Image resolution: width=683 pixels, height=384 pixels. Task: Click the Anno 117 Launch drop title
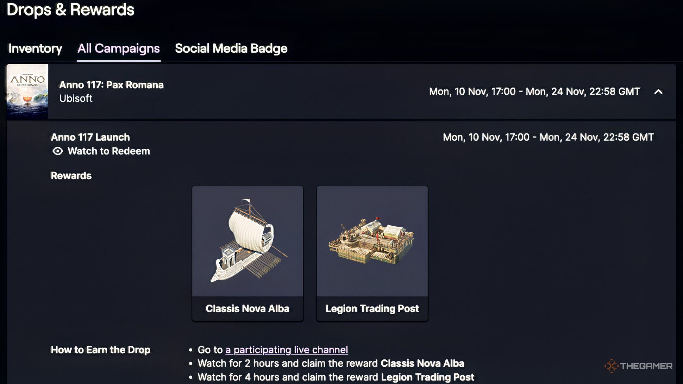(90, 137)
